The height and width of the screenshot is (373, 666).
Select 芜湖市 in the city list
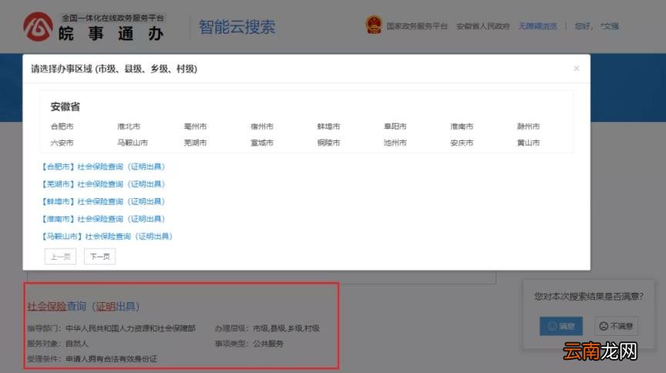coord(195,143)
